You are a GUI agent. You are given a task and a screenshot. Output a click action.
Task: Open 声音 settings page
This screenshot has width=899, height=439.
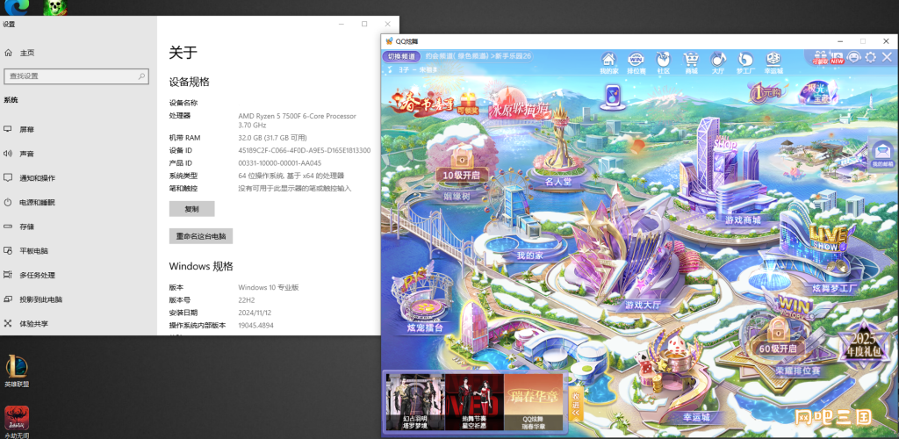tap(78, 154)
